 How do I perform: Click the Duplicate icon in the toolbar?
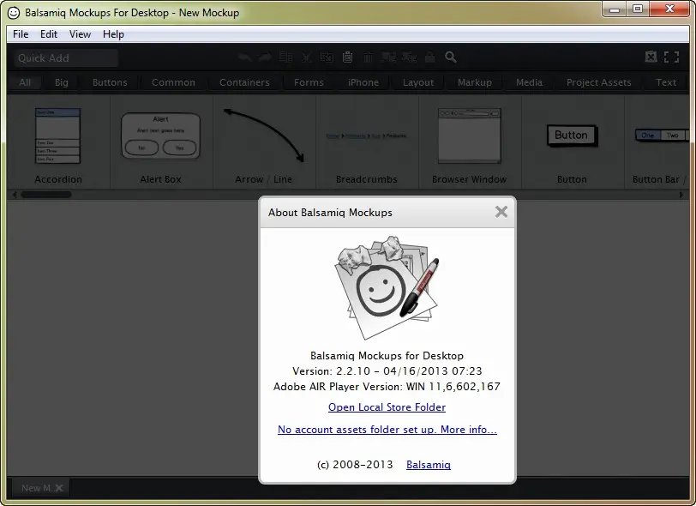click(x=286, y=57)
